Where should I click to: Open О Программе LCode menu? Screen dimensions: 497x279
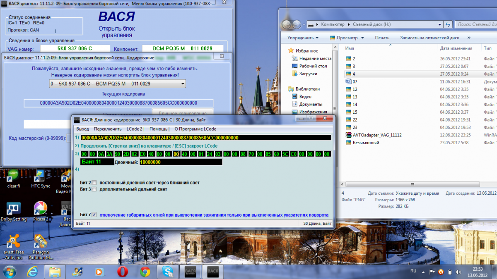(x=195, y=129)
